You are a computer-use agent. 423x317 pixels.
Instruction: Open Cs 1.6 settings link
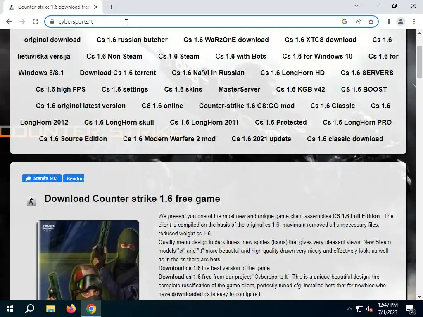point(125,89)
